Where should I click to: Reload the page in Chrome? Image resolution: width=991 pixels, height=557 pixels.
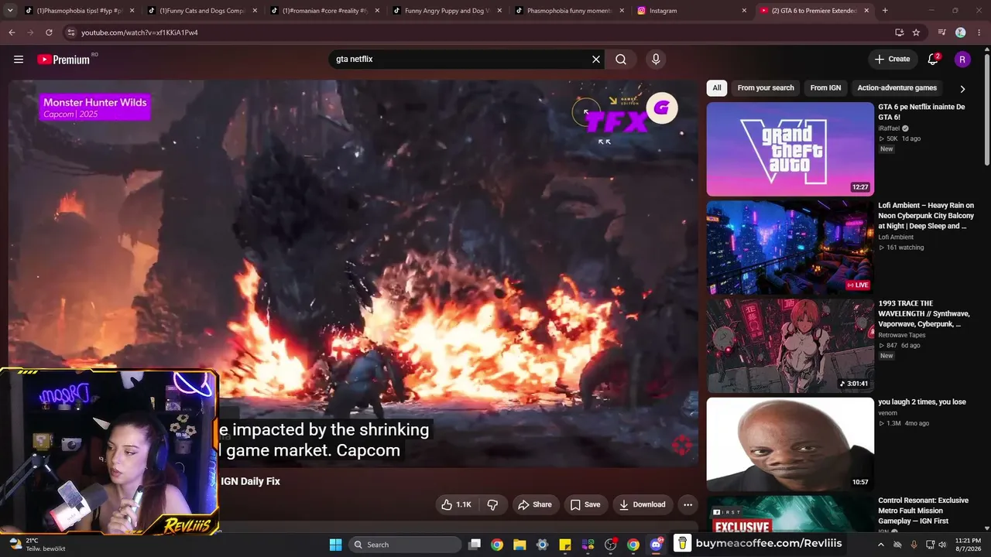coord(49,32)
